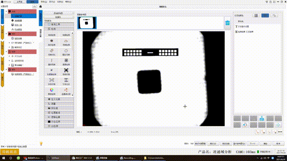Click the blue highlighted top menu tab
The height and width of the screenshot is (161, 287).
tap(32, 2)
